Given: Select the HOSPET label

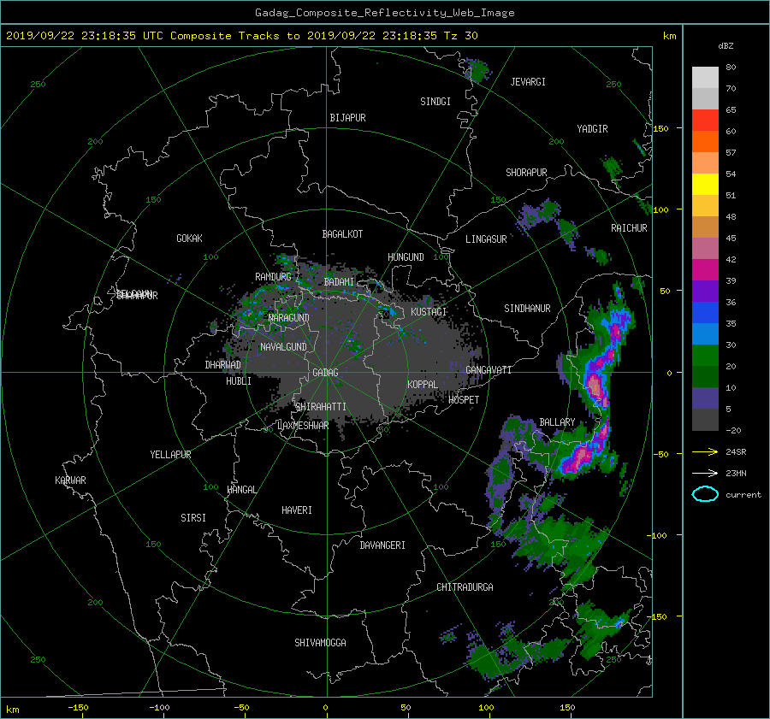Looking at the screenshot, I should [x=464, y=400].
